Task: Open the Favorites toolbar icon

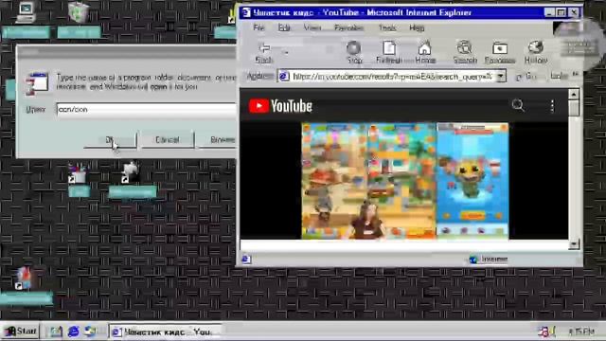Action: 500,53
